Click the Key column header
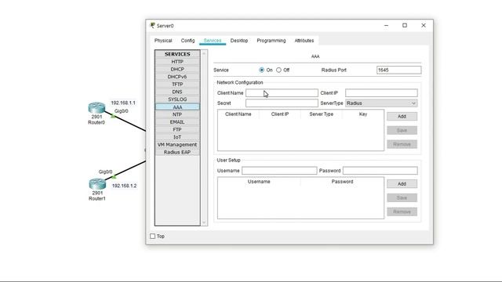This screenshot has width=502, height=282. (363, 114)
